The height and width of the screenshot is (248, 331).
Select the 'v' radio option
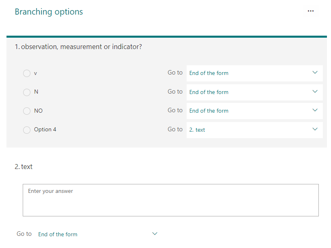pos(27,73)
